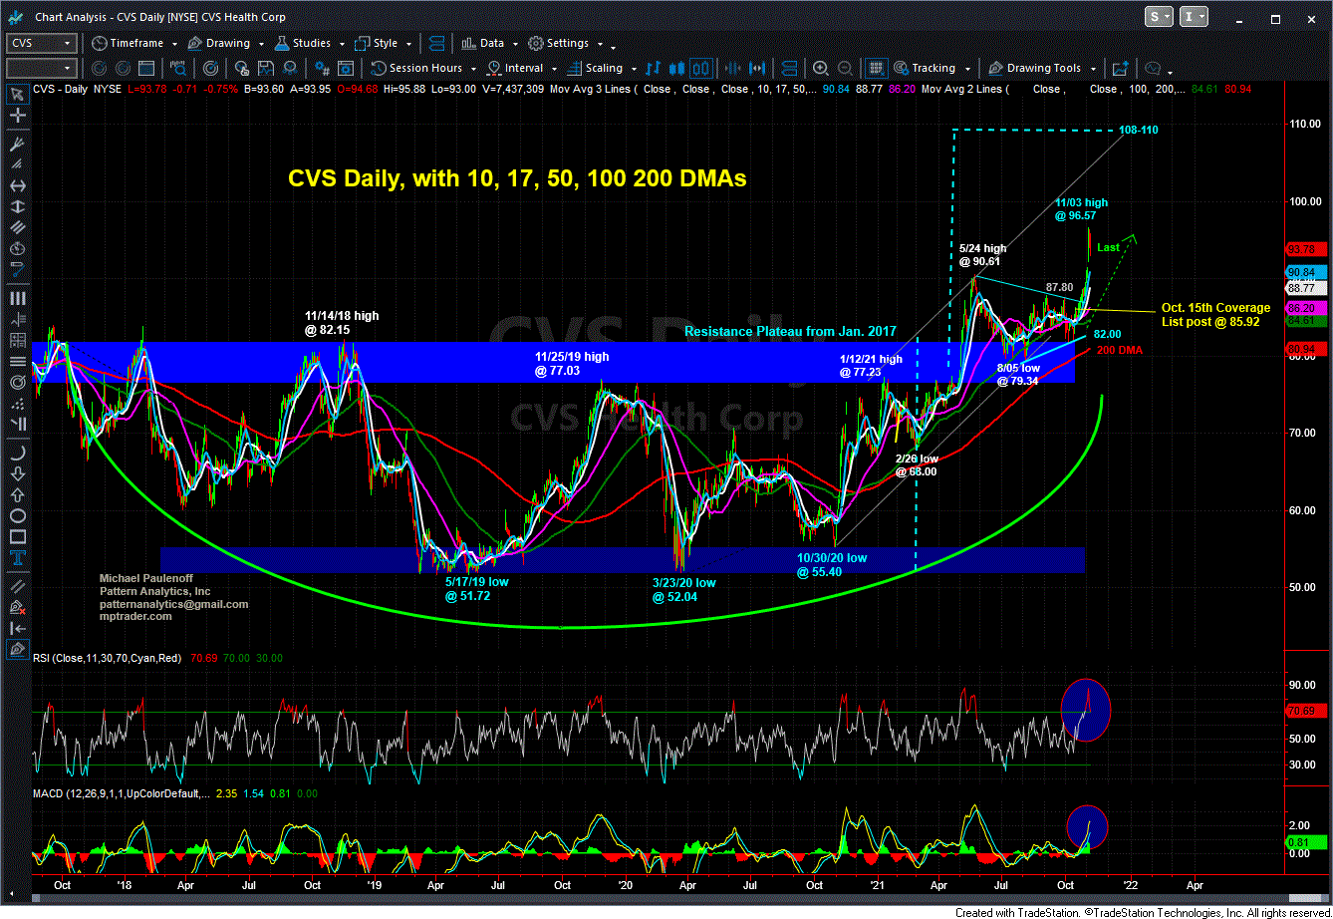This screenshot has width=1333, height=919.
Task: Open the empty interval combo box
Action: [41, 68]
